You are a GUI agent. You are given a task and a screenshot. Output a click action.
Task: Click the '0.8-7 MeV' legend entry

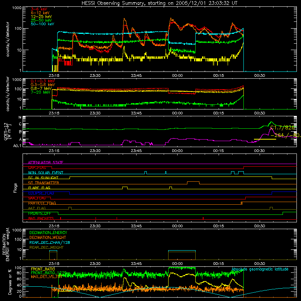tap(41, 88)
